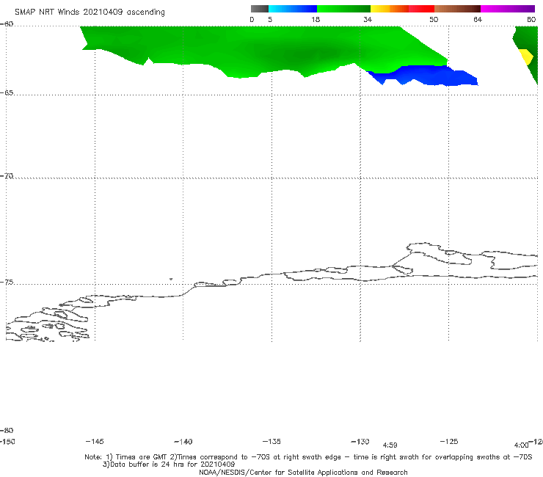543x477 pixels.
Task: Click the latitude label "-65"
Action: click(x=7, y=93)
